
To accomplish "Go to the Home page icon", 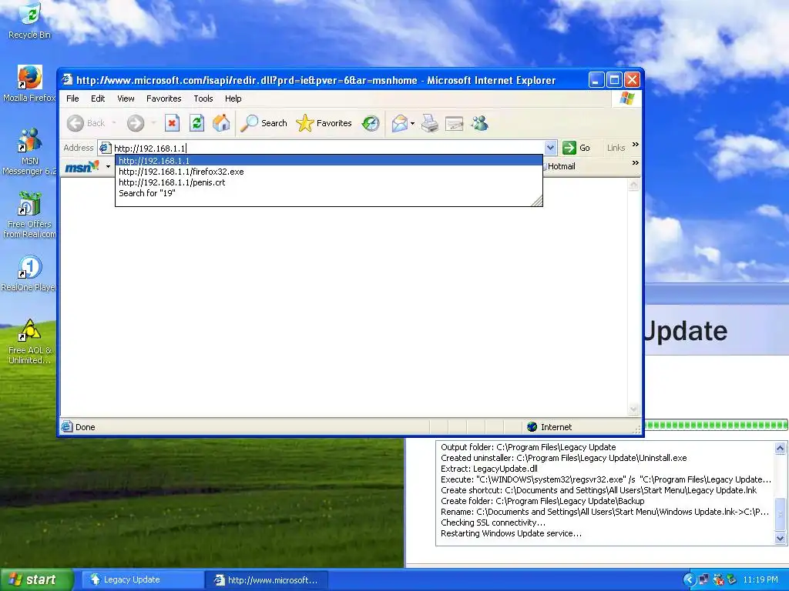I will click(221, 123).
